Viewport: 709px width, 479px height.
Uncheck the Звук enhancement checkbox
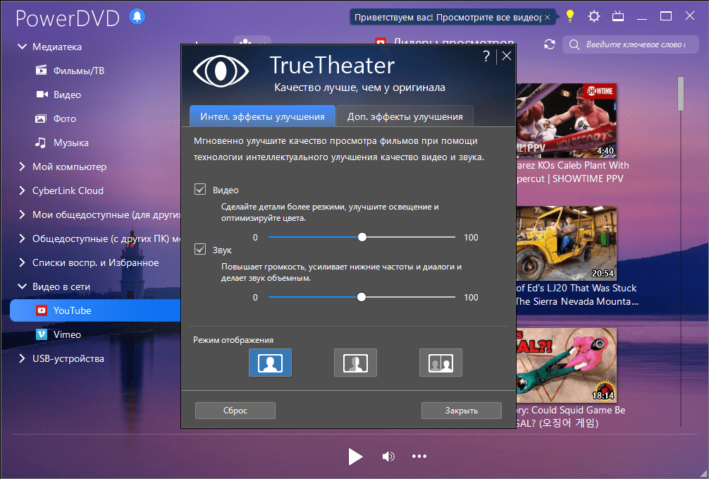point(200,249)
